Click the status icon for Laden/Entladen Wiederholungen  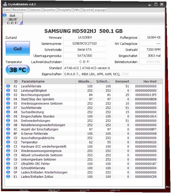point(8,172)
